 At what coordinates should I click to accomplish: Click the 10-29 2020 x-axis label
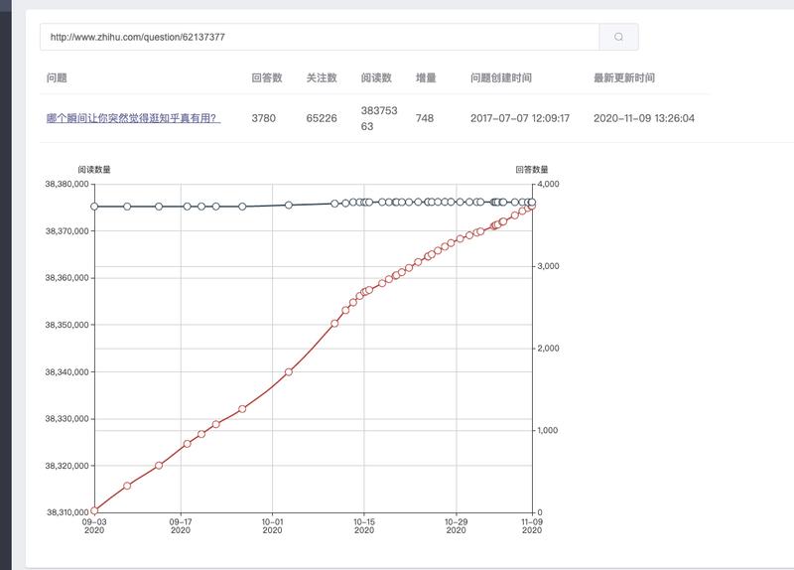click(x=456, y=526)
